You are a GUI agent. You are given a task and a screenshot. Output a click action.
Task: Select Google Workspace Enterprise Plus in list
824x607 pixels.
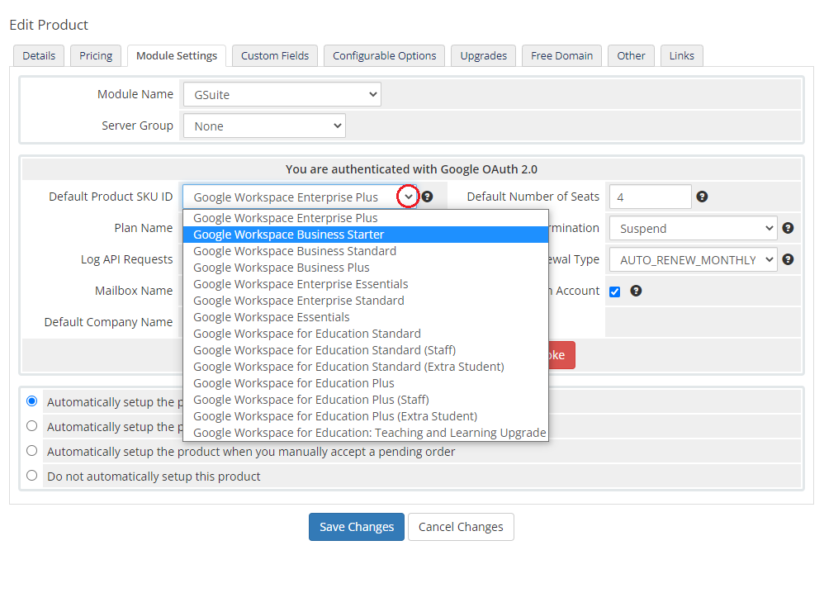tap(365, 218)
